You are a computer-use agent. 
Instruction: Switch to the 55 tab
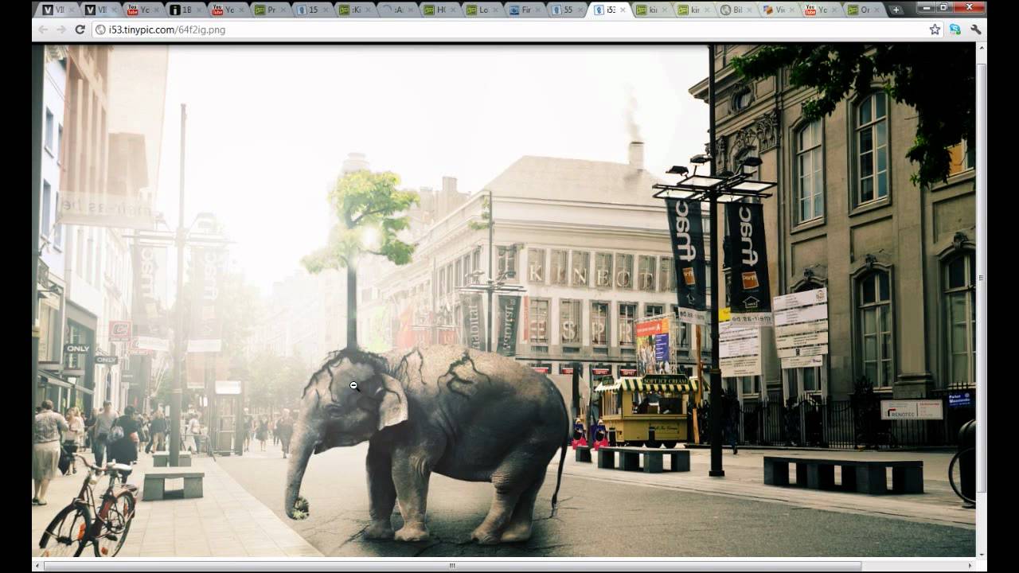tap(565, 10)
